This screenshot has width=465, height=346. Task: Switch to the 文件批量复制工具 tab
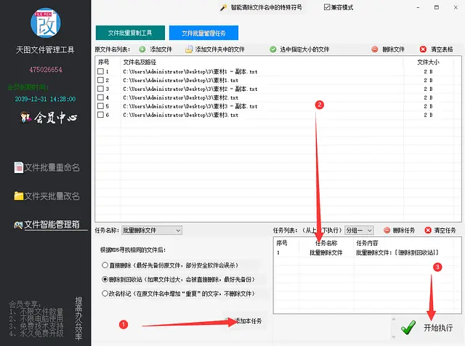pos(130,33)
